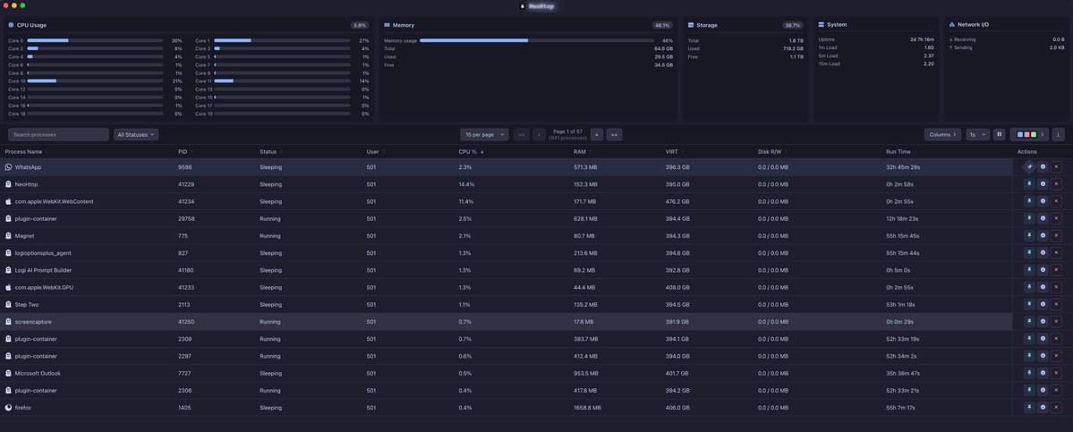The width and height of the screenshot is (1073, 432).
Task: Show info for the Magnet process
Action: point(1043,236)
